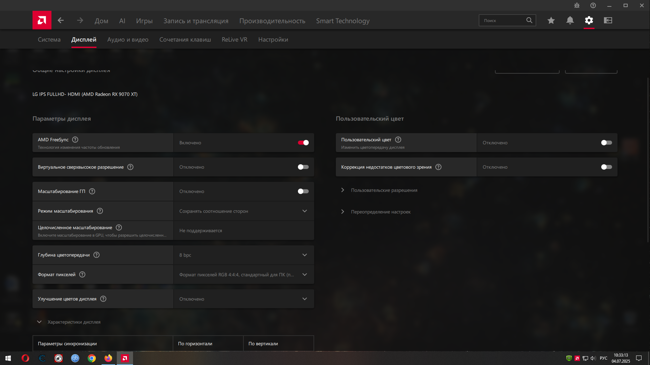Open Дом in top navigation

(102, 21)
